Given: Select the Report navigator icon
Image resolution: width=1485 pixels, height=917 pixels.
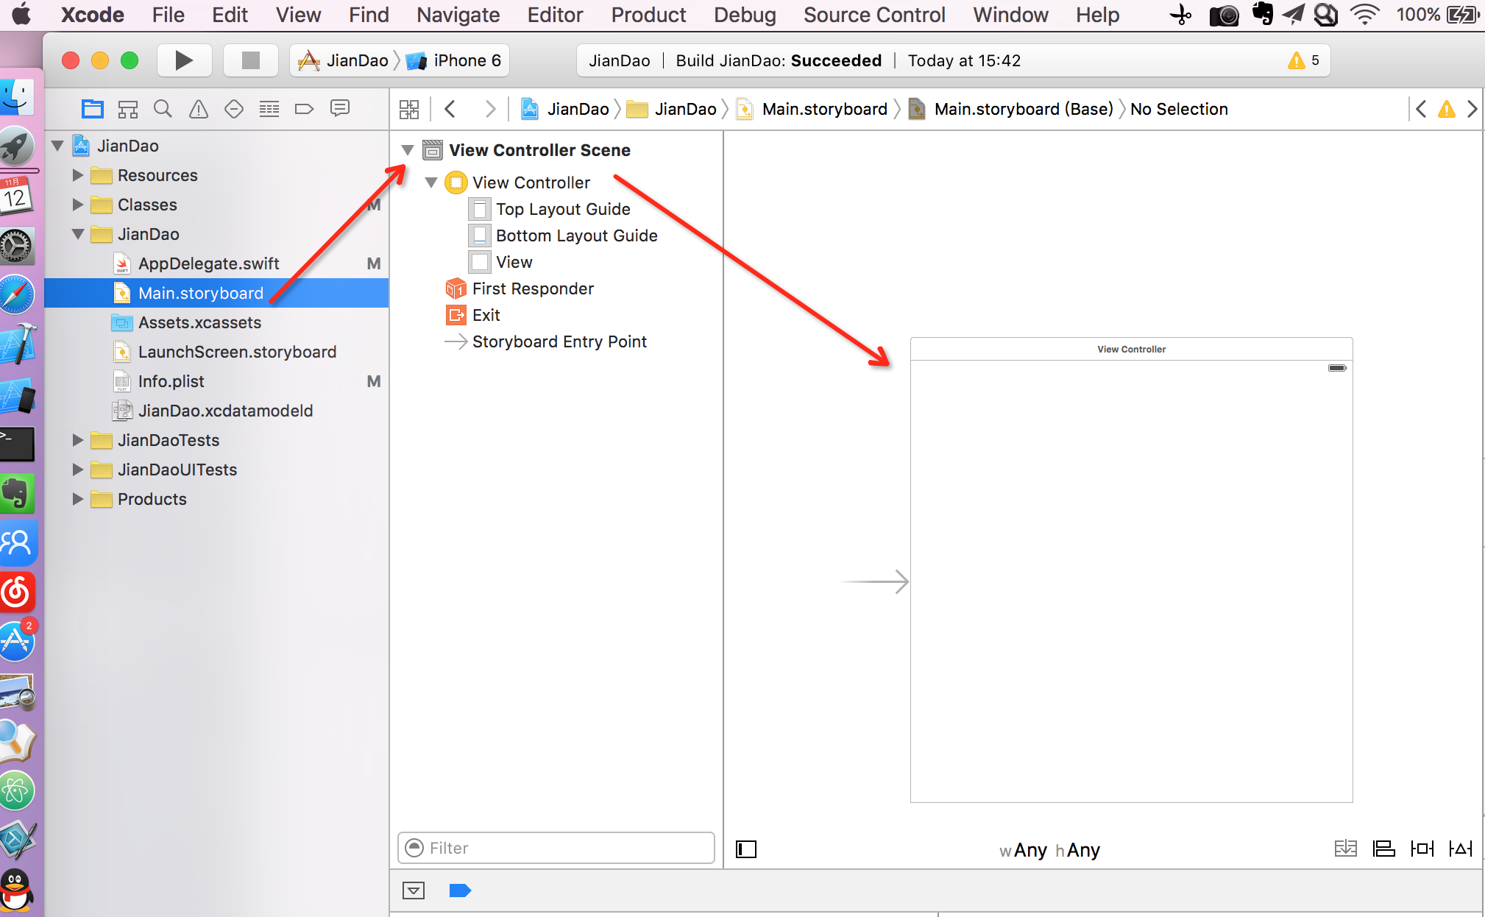Looking at the screenshot, I should 341,110.
